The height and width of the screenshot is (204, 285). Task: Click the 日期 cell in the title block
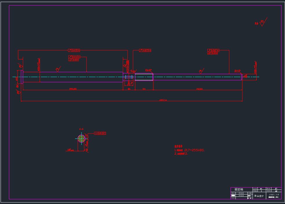pyautogui.click(x=250, y=193)
